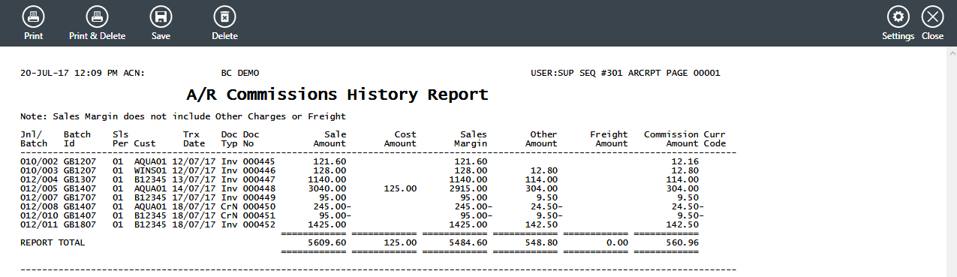The image size is (957, 277).
Task: Open the Settings gear icon
Action: (x=898, y=17)
